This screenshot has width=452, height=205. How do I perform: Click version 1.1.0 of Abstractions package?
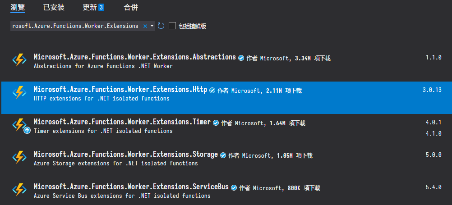click(x=434, y=57)
